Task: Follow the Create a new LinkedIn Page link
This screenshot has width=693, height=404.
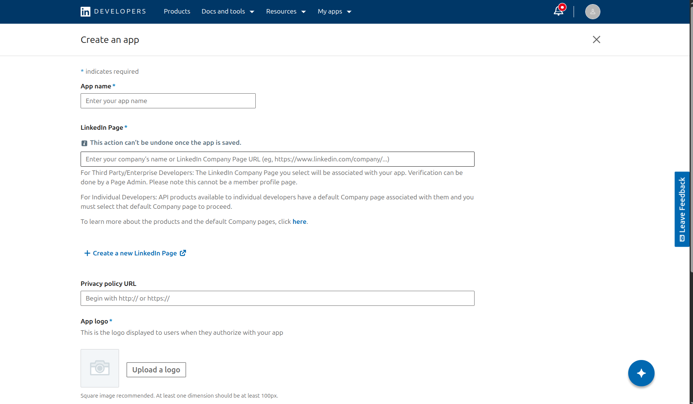Action: click(x=135, y=253)
